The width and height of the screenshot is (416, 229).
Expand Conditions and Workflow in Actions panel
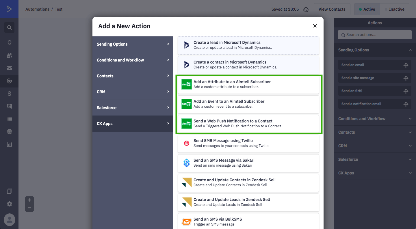click(375, 119)
